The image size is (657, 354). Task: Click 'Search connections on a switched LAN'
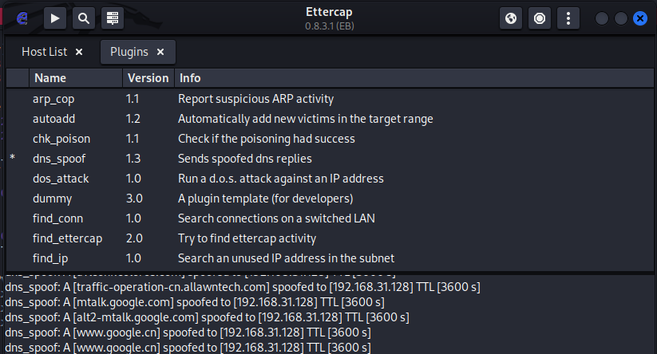[276, 218]
